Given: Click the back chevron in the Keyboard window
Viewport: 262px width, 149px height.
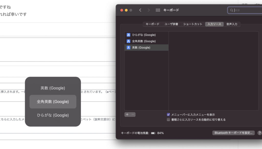Looking at the screenshot, I should point(140,10).
